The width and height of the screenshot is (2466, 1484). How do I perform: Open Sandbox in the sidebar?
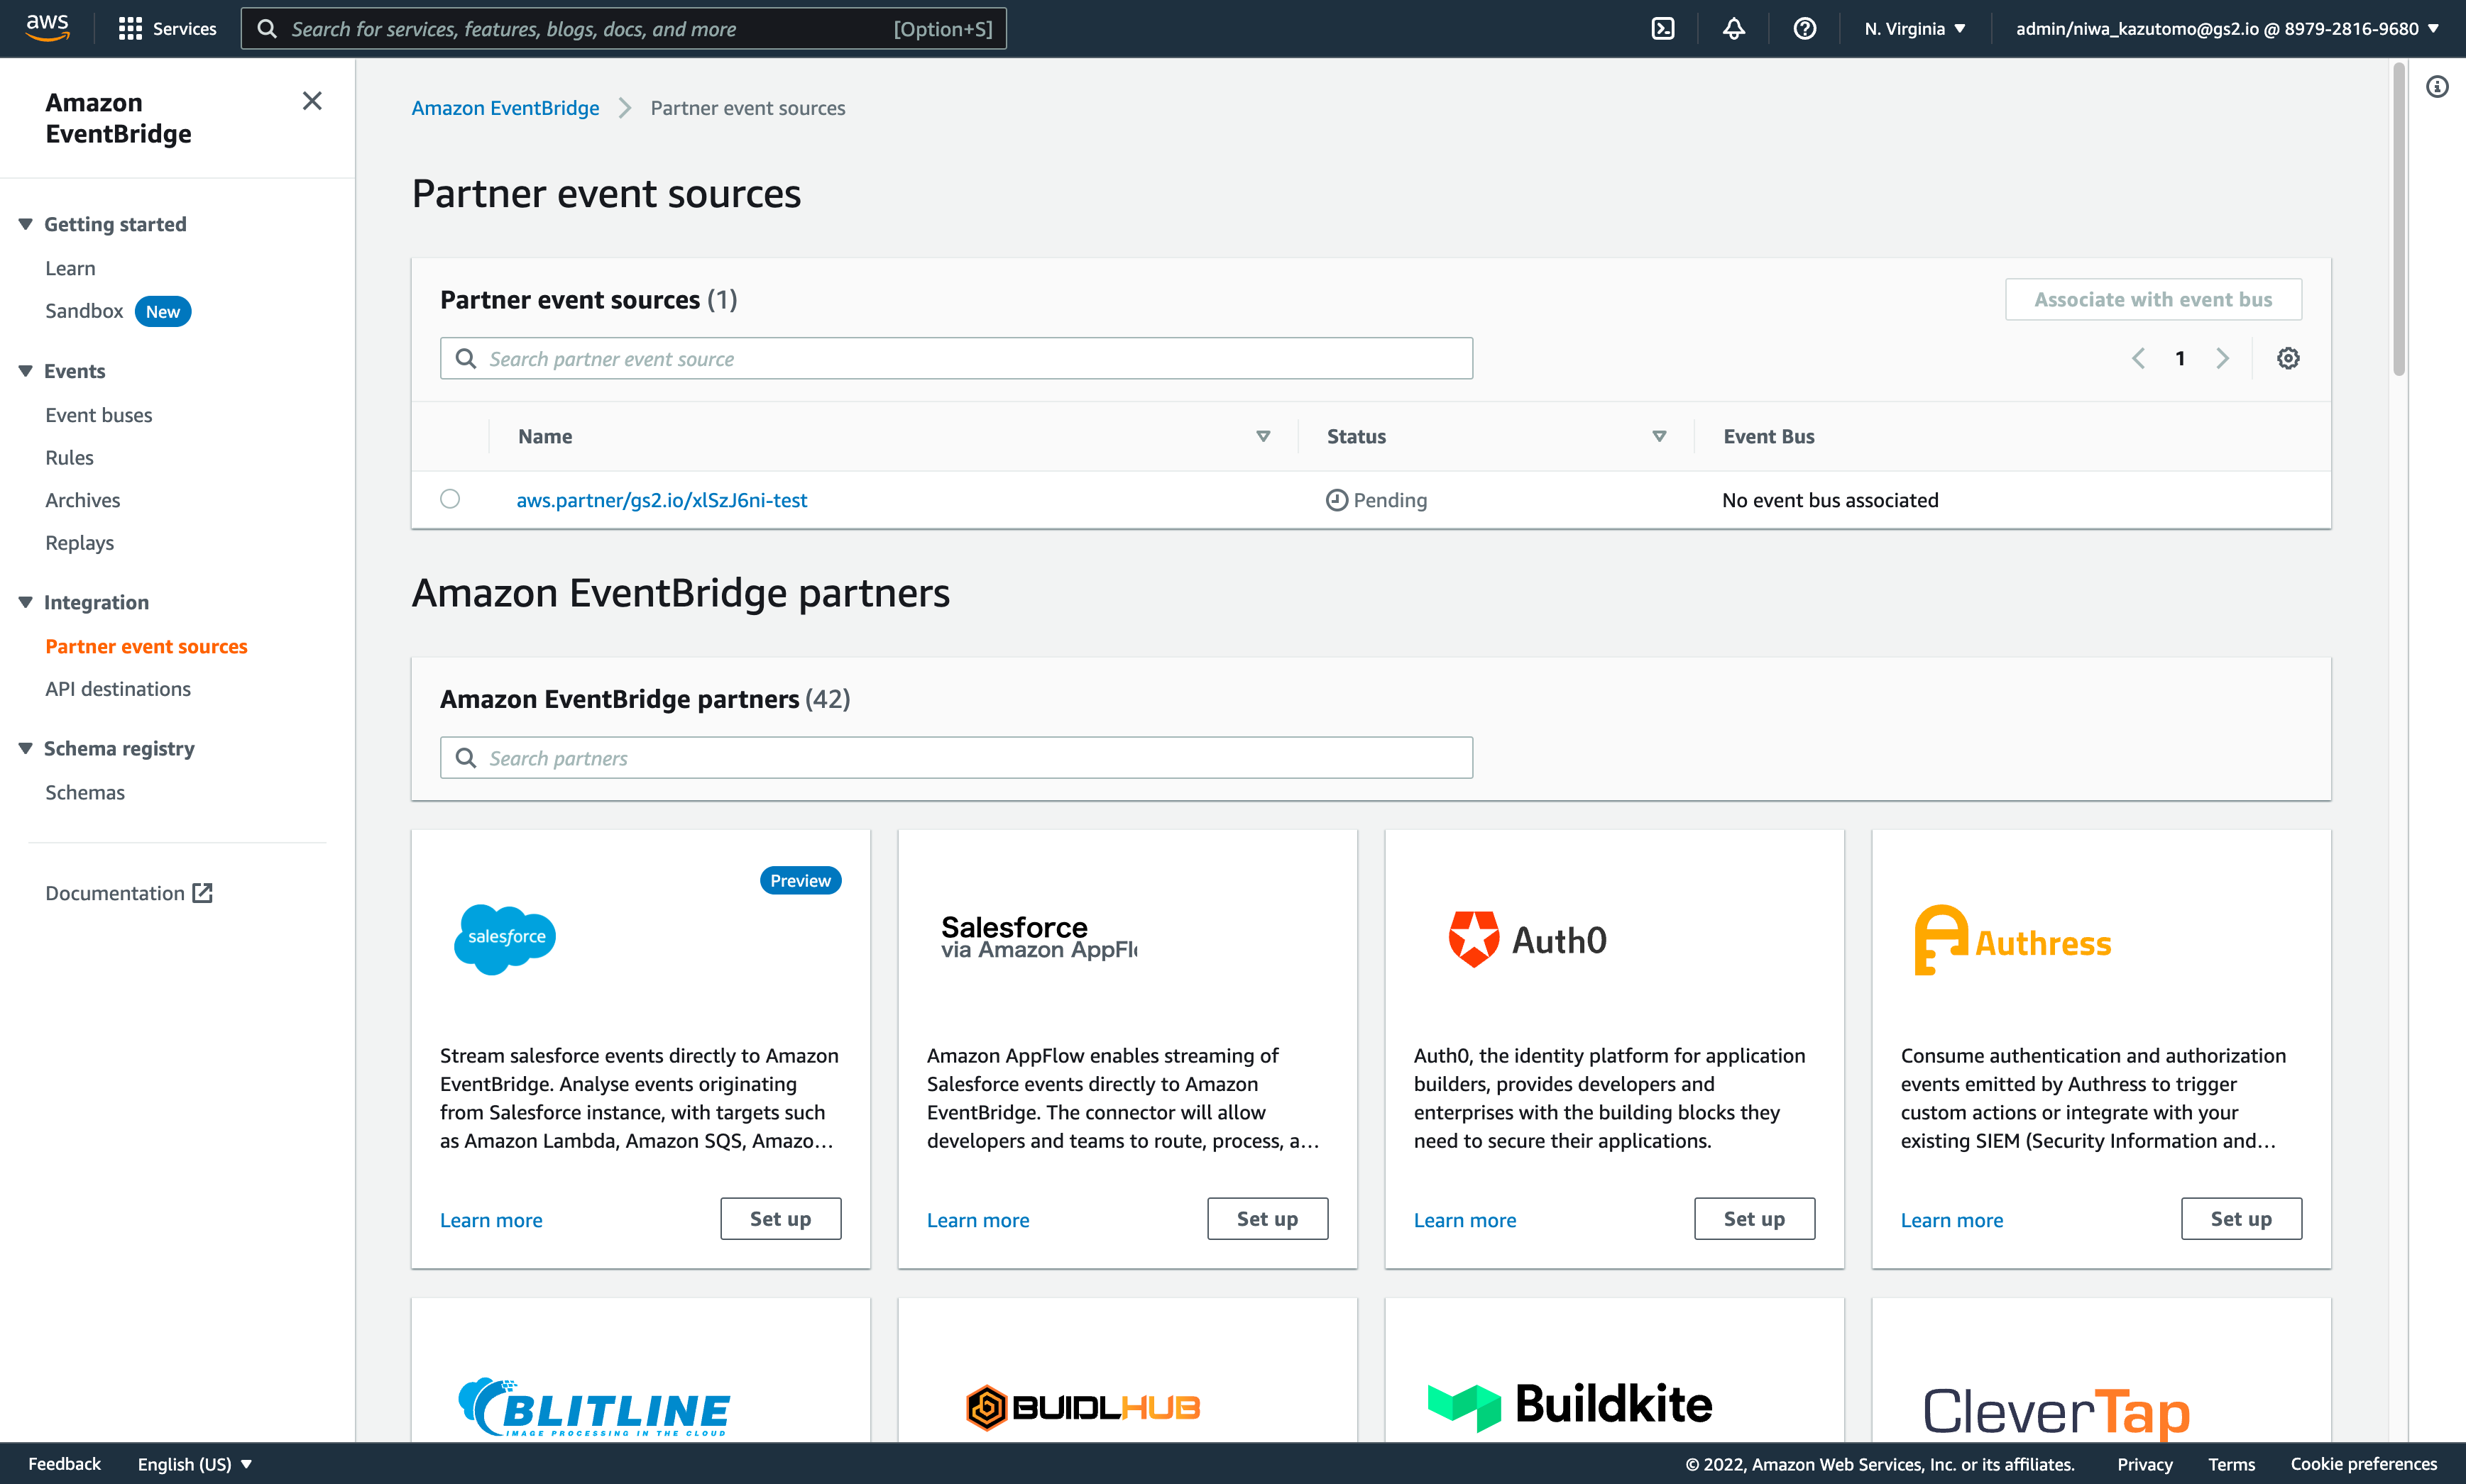click(x=84, y=311)
